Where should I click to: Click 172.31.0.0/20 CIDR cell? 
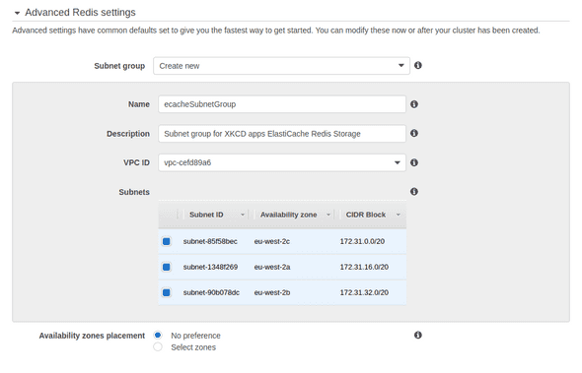362,241
